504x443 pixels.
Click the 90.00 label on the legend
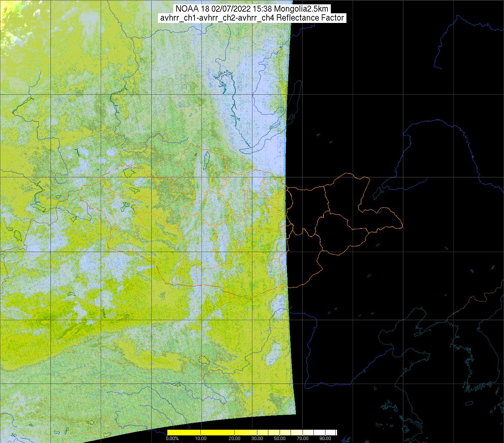click(x=325, y=439)
